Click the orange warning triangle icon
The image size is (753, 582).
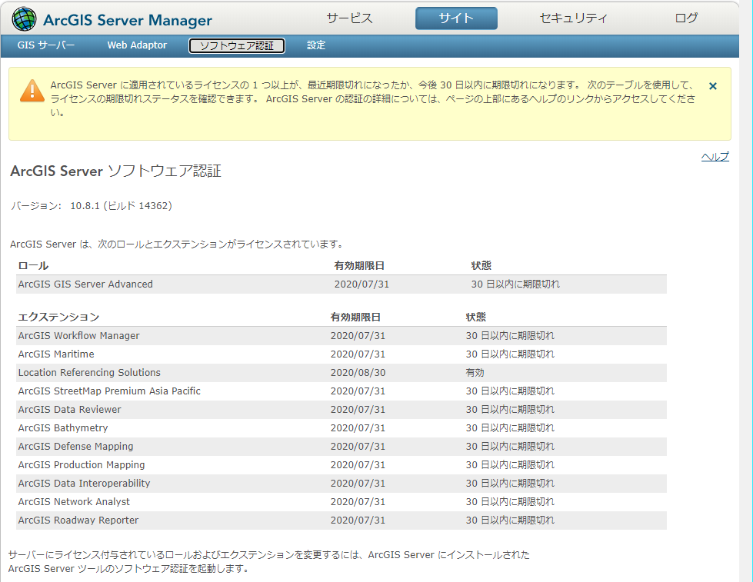pyautogui.click(x=32, y=90)
